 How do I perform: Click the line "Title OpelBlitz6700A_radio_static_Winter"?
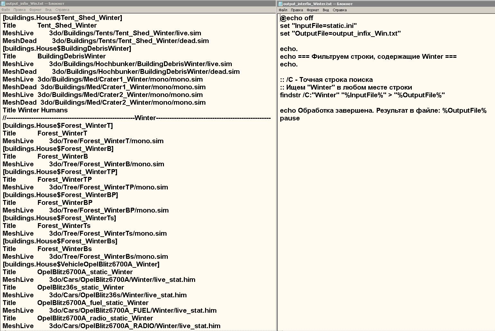pyautogui.click(x=78, y=318)
